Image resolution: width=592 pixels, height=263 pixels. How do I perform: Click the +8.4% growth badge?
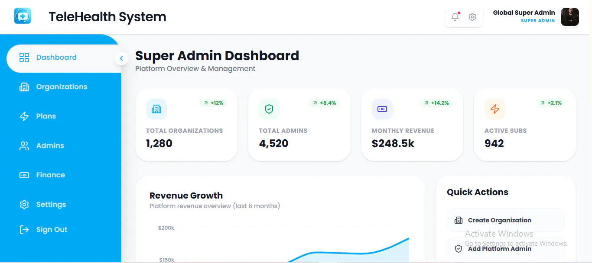click(324, 103)
